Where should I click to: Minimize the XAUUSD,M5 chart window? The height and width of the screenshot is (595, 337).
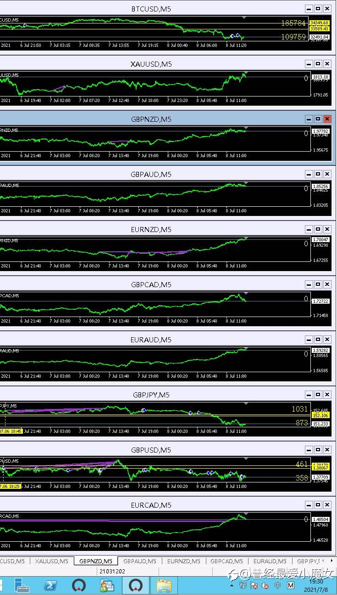[x=309, y=64]
